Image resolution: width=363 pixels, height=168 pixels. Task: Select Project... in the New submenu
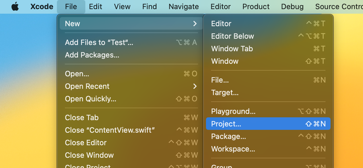click(x=226, y=124)
